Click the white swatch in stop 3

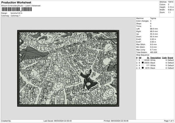[x=143, y=65]
